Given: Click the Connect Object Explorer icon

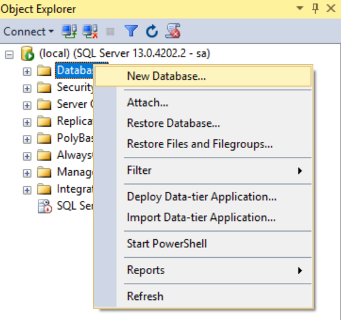Looking at the screenshot, I should pos(69,31).
